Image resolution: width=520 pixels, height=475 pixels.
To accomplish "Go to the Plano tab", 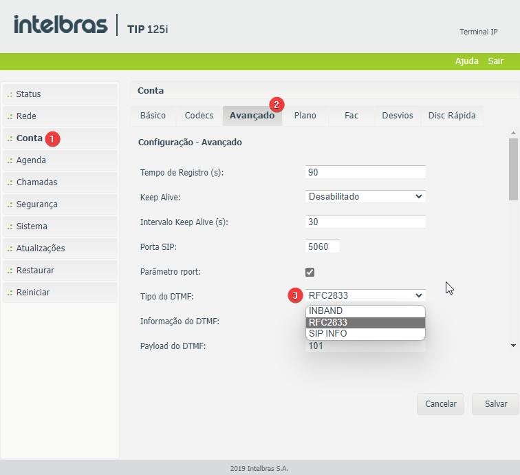I will (305, 116).
